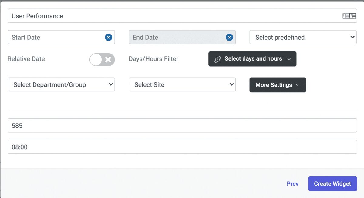Screen dimensions: 364x198
Task: Expand the More Settings menu
Action: coord(278,85)
